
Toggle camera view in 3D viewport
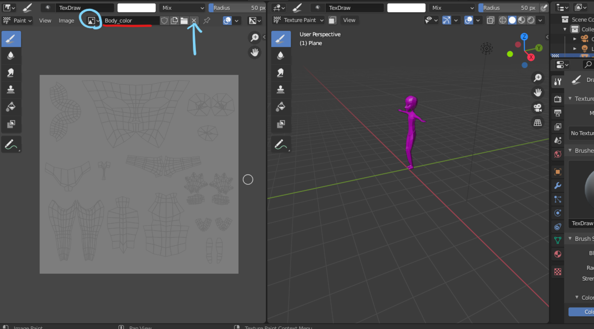click(x=538, y=107)
